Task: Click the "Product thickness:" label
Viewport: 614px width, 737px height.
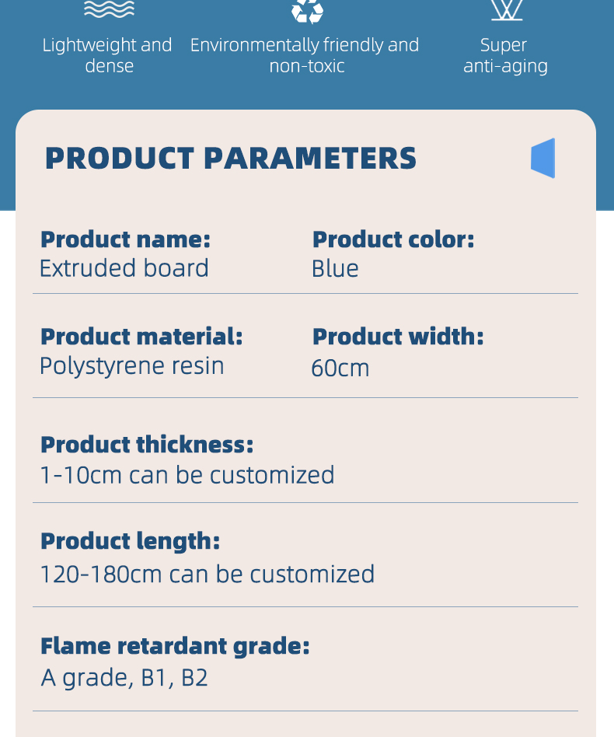Action: tap(147, 445)
